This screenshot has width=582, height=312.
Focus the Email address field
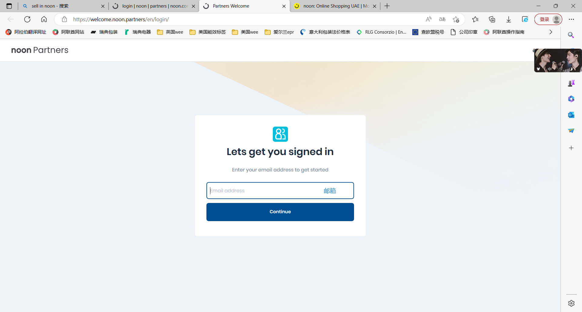pyautogui.click(x=280, y=191)
